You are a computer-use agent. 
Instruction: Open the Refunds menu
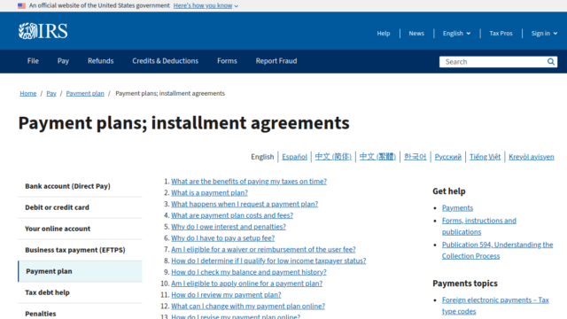[x=100, y=61]
